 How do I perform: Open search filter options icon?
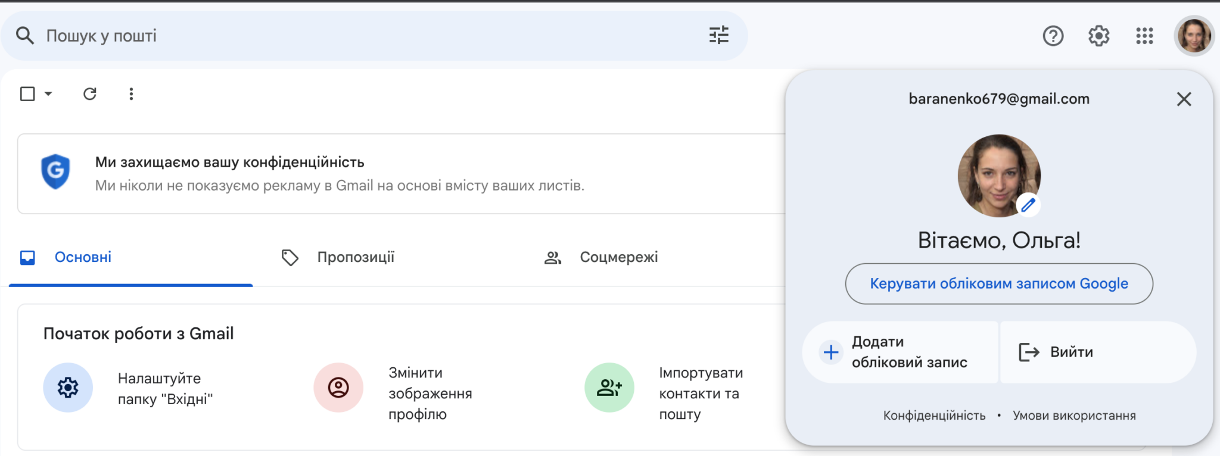tap(719, 36)
